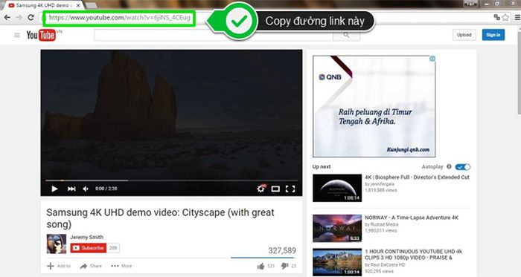The image size is (521, 277).
Task: Click the subscriber count 209
Action: tap(113, 248)
